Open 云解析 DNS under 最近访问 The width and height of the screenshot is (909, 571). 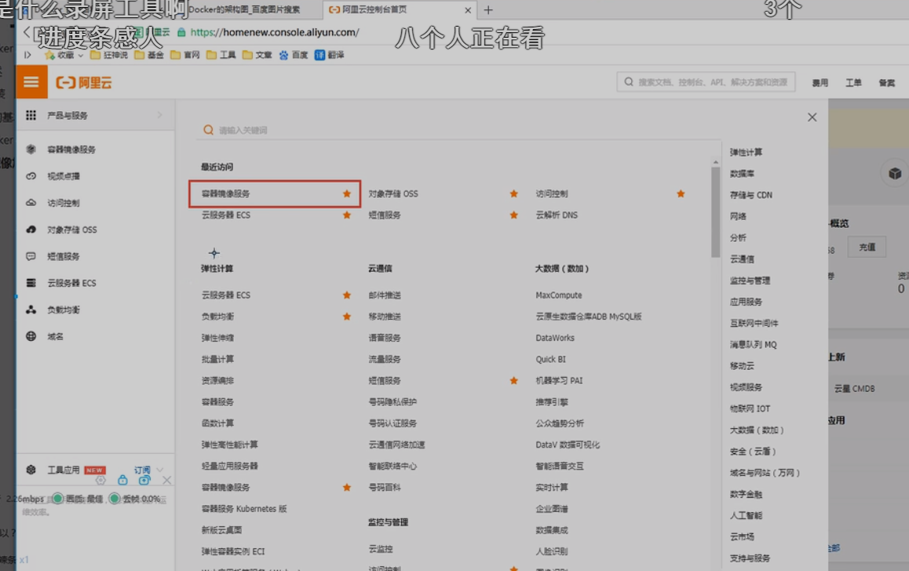(557, 215)
